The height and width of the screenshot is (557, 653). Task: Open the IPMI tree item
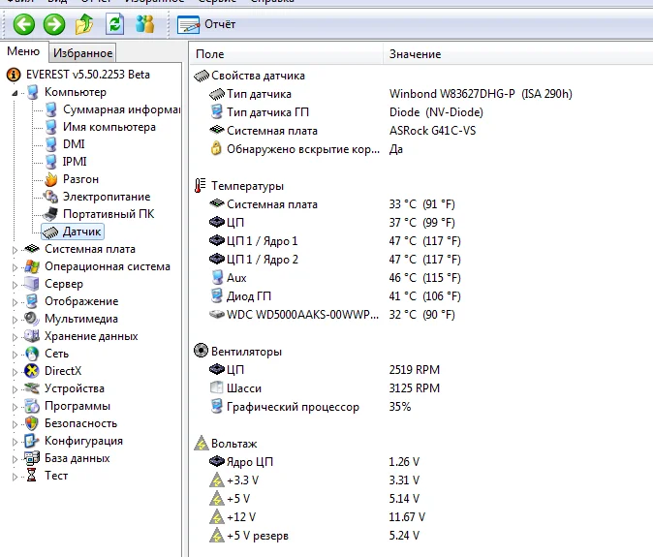click(75, 162)
